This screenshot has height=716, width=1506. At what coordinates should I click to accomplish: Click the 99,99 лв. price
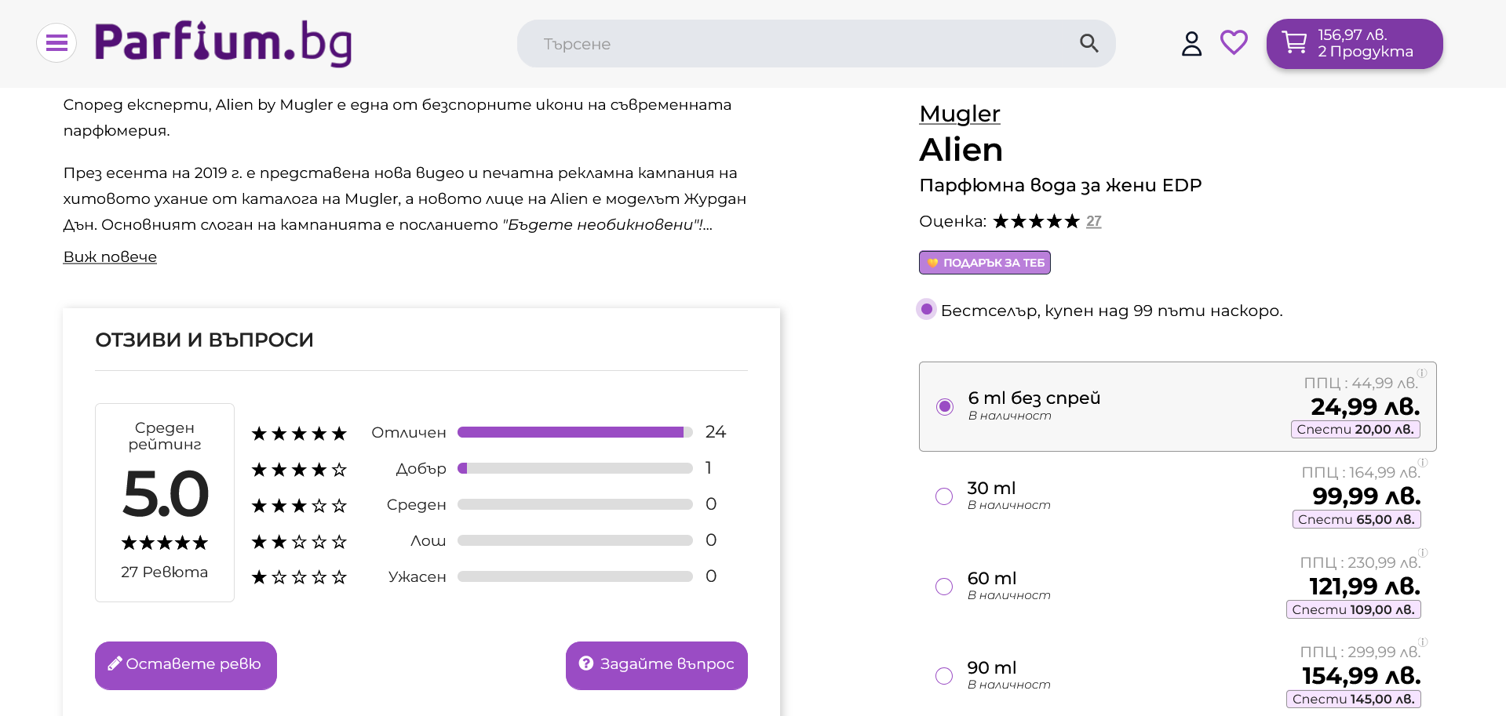click(1366, 496)
